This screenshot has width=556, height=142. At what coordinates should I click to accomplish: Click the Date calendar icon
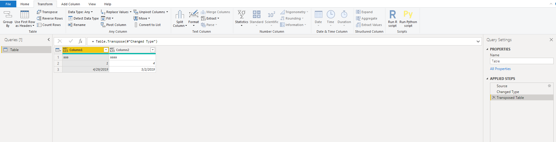click(x=318, y=14)
